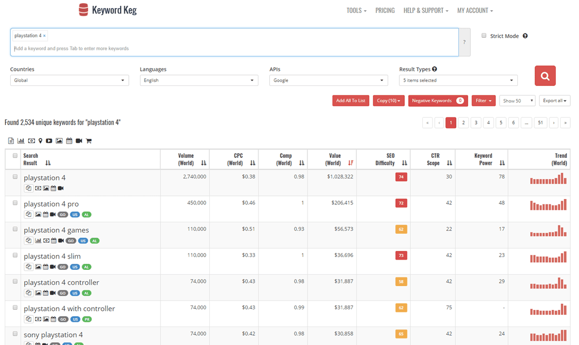
Task: Tick the checkbox for 'playstation 4 pro'
Action: (x=15, y=203)
